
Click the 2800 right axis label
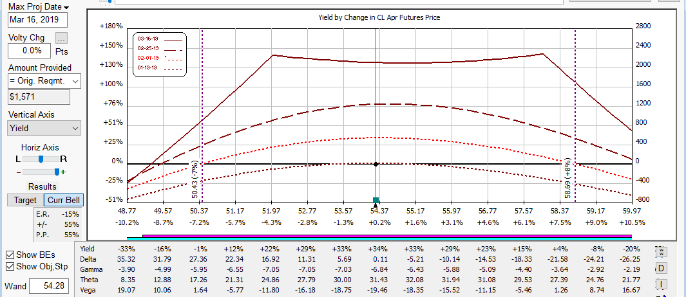pyautogui.click(x=643, y=26)
